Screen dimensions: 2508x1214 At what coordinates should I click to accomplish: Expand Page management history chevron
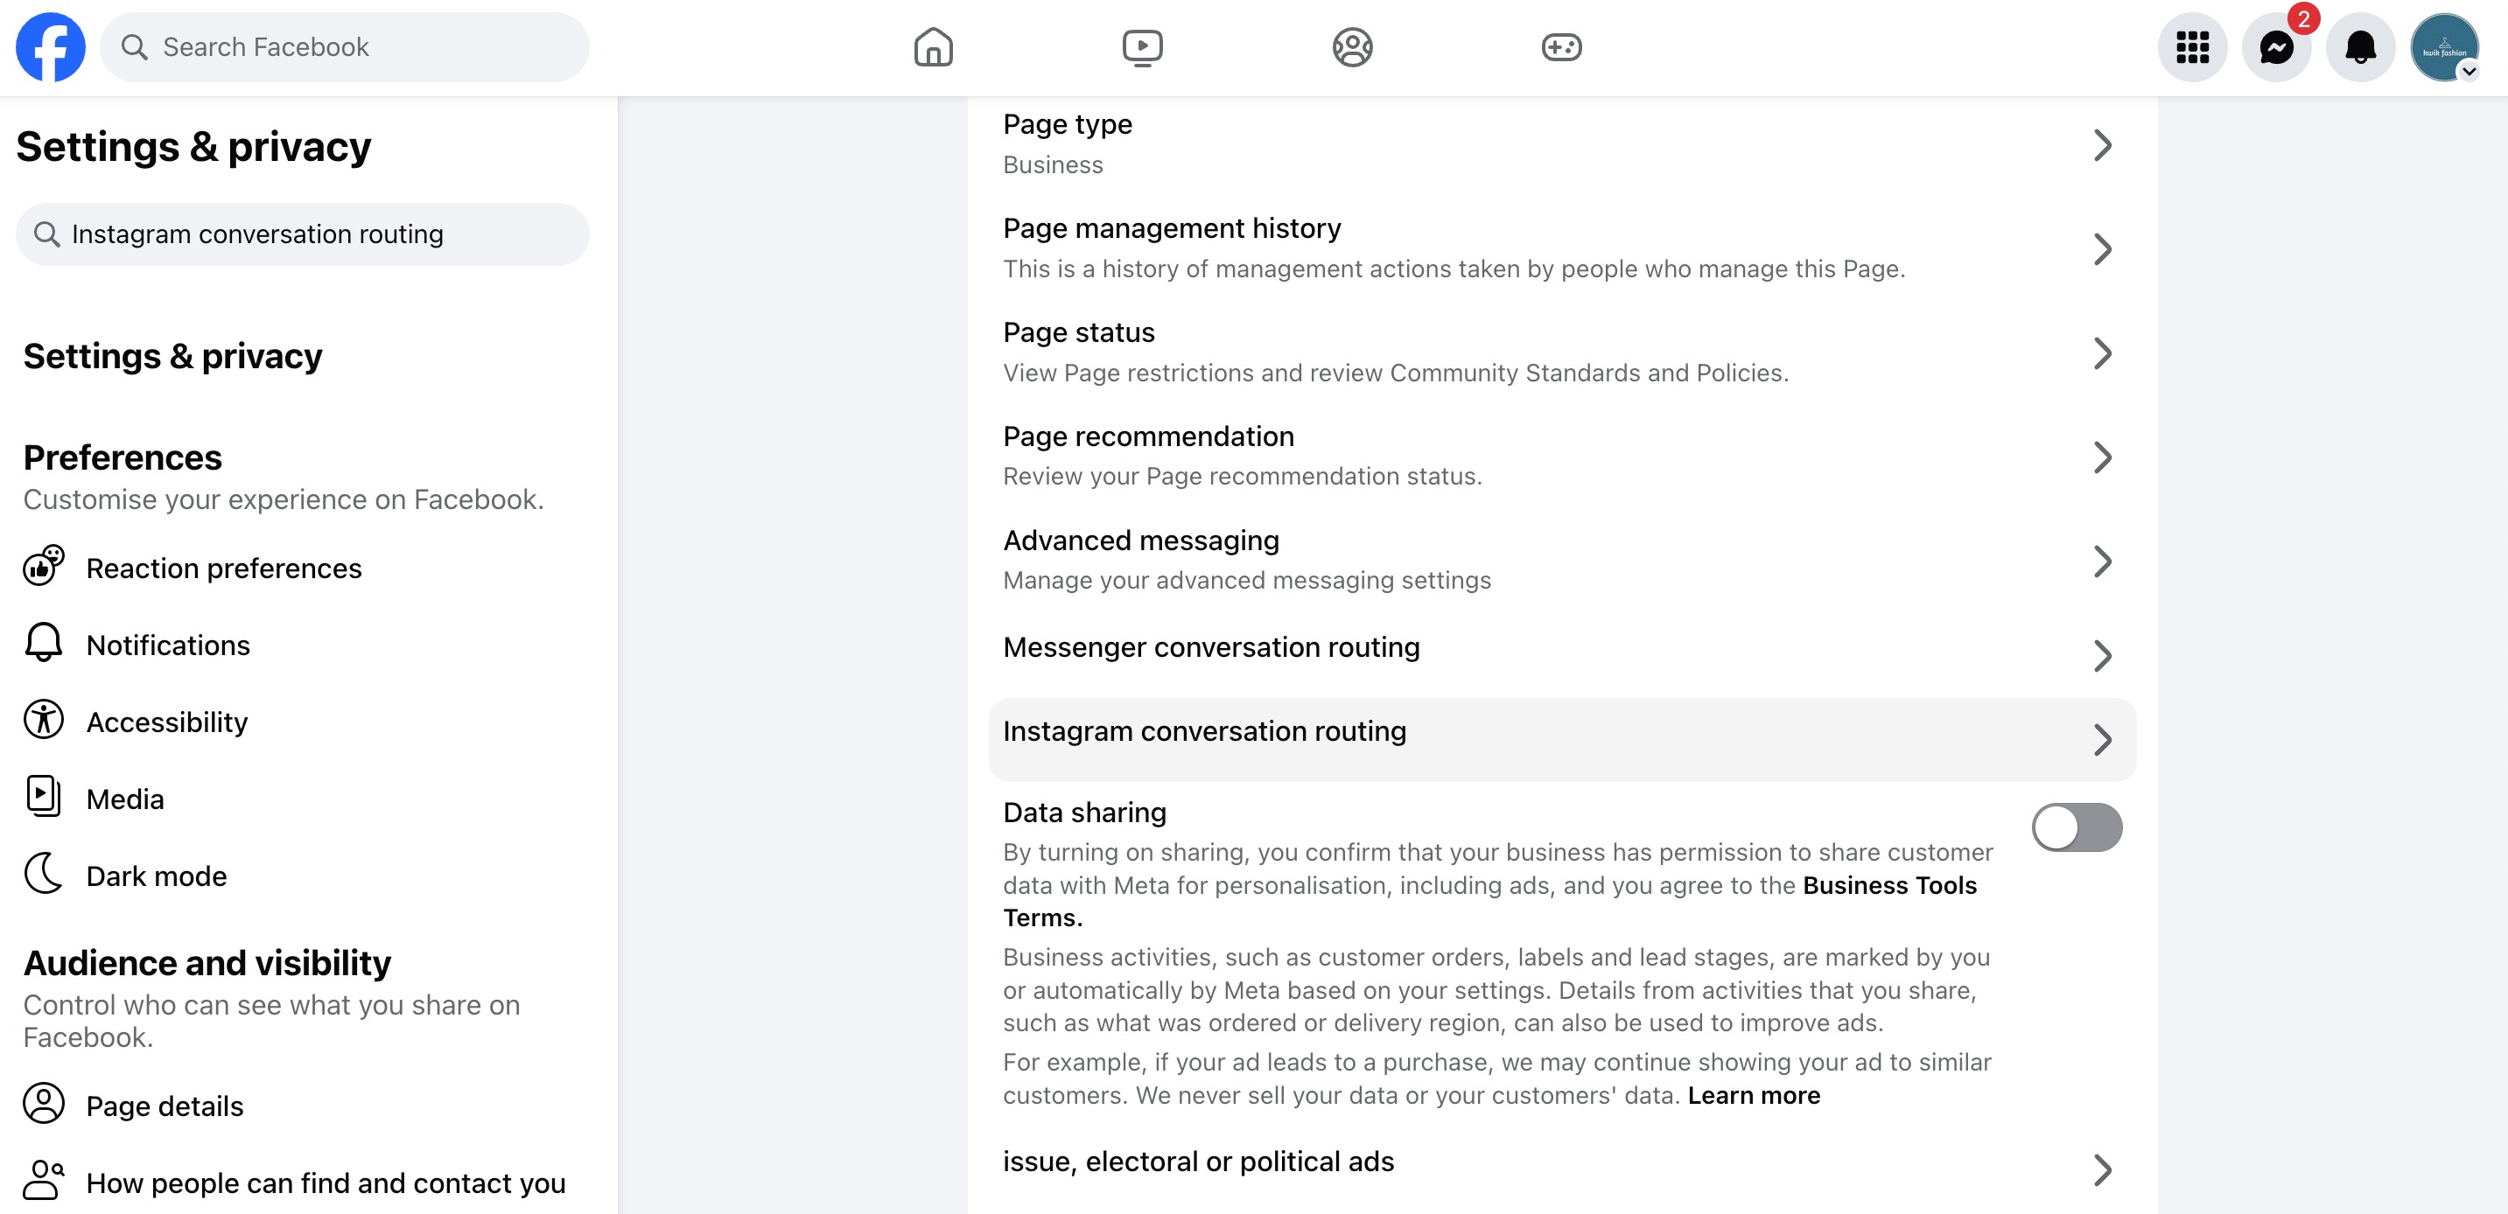click(x=2102, y=249)
